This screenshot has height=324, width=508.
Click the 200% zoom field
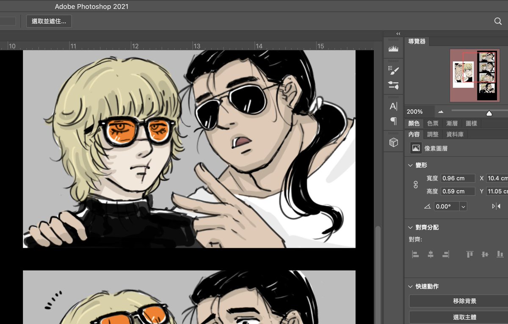point(419,112)
